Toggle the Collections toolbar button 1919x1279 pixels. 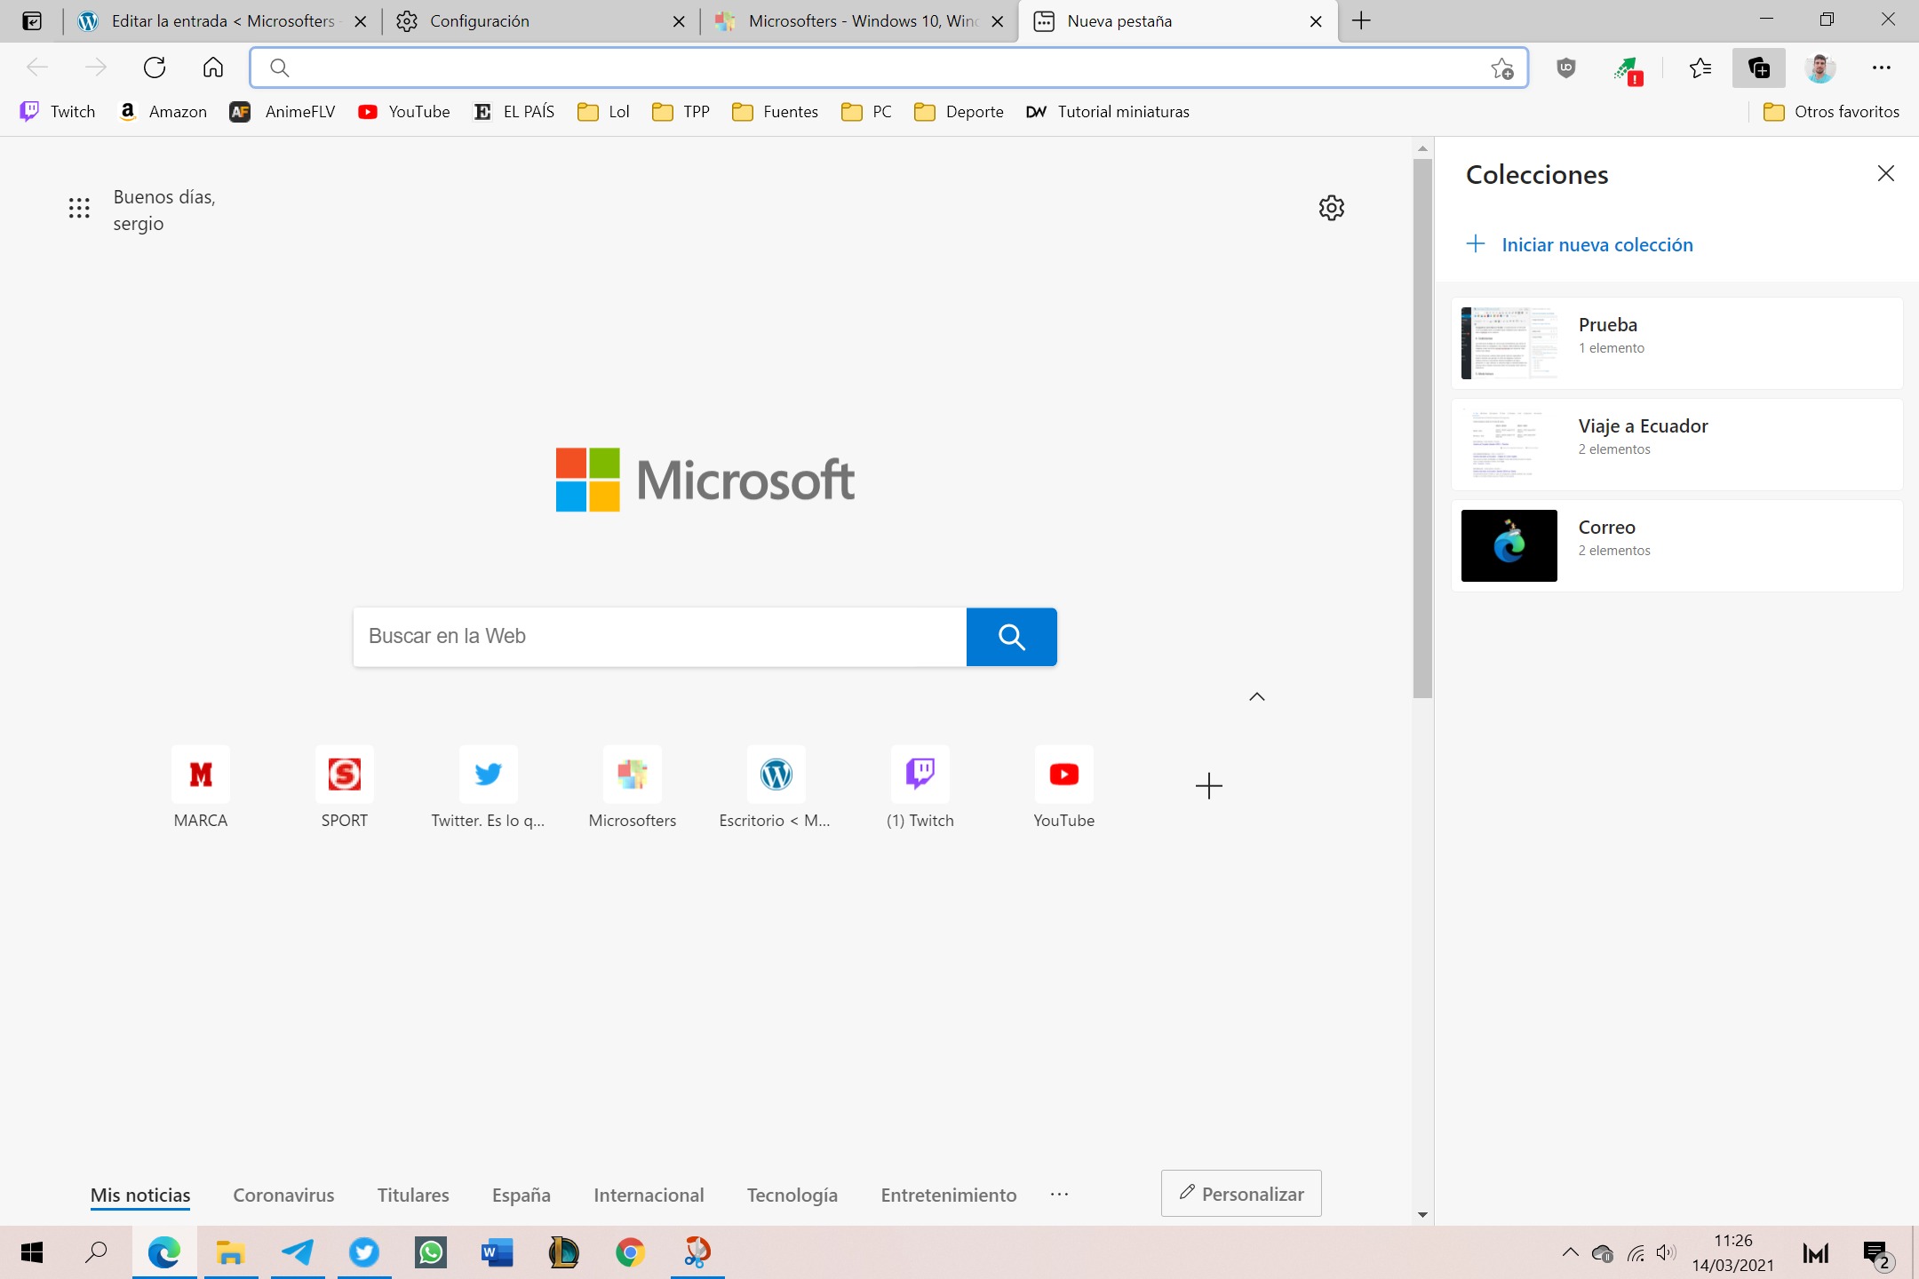1759,68
